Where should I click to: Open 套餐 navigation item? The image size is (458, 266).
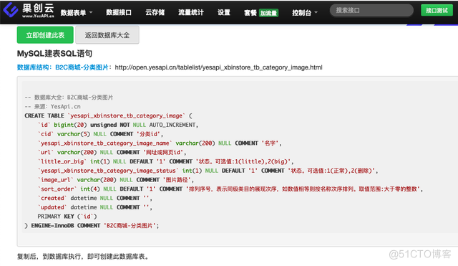pos(250,13)
